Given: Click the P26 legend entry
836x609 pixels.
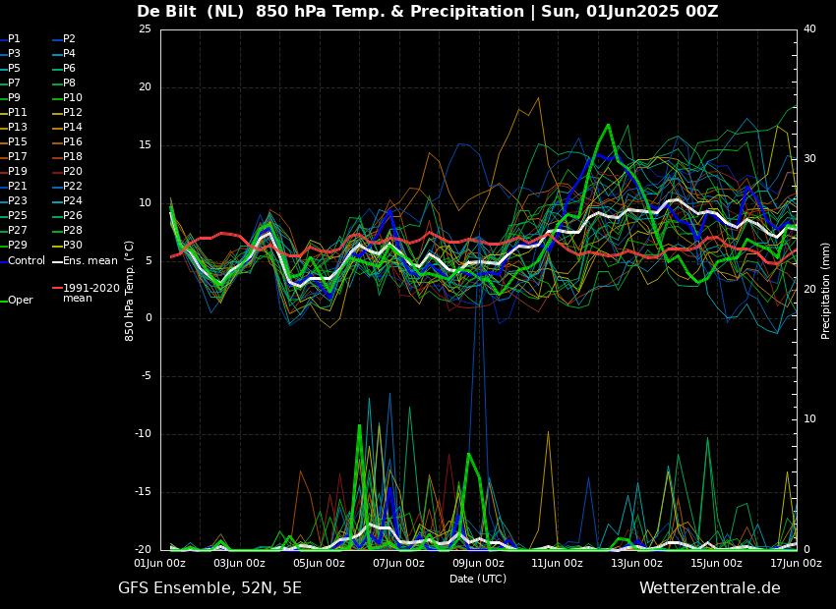Looking at the screenshot, I should click(67, 215).
